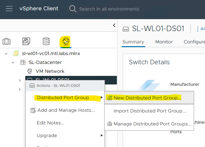Click the Add and Manage Hosts icon

[x=33, y=110]
